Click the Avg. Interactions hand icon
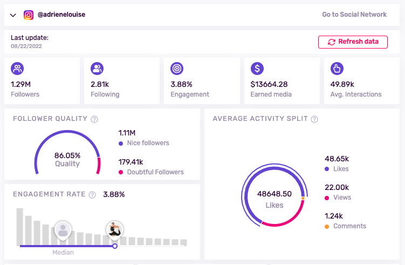This screenshot has width=405, height=265. [x=337, y=69]
